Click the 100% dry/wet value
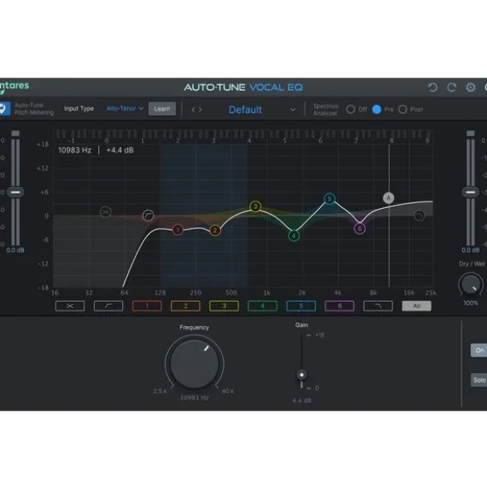Viewport: 487px width, 488px height. tap(470, 303)
